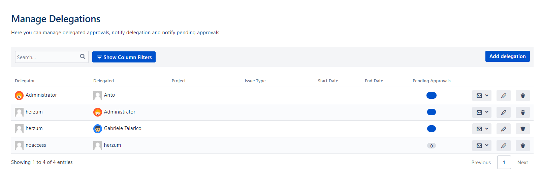Click pencil icon in noaccess row

click(503, 146)
